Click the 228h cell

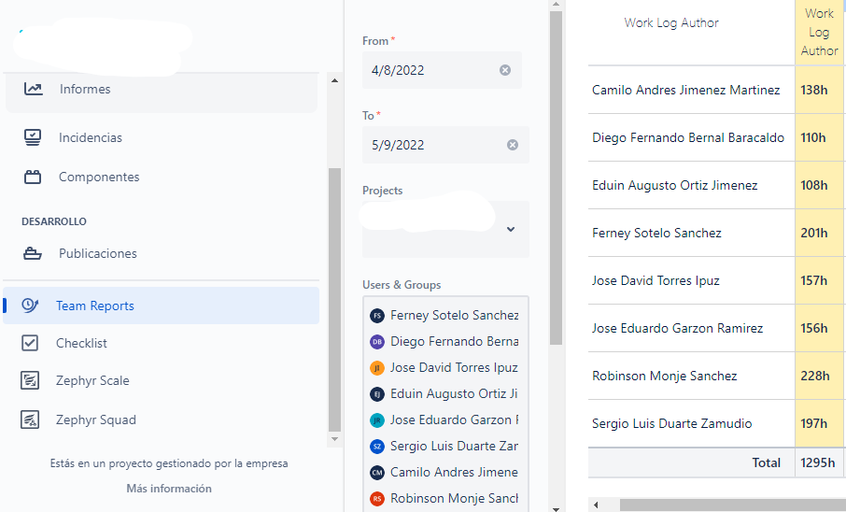tap(819, 376)
